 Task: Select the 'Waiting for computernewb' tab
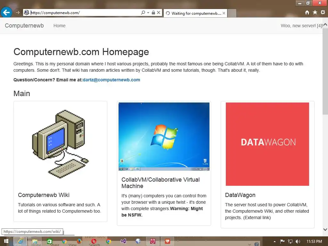(195, 13)
